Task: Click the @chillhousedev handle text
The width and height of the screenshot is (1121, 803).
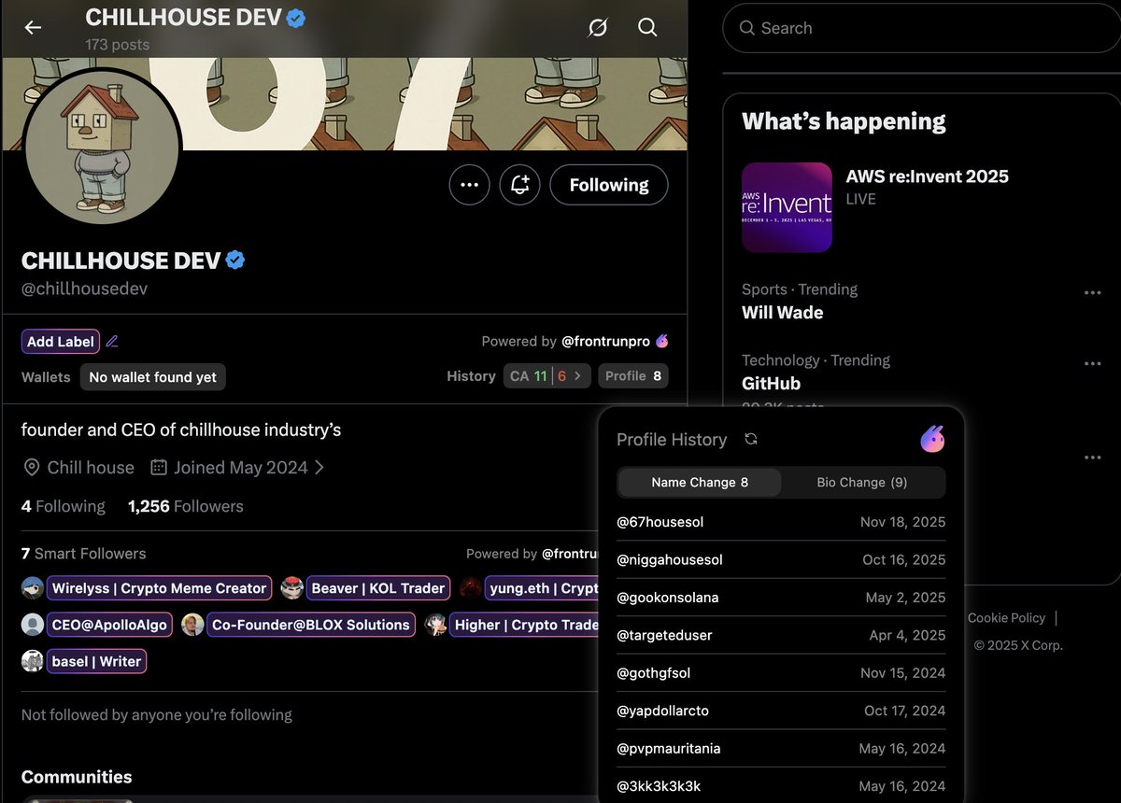Action: 84,289
